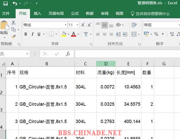The height and width of the screenshot is (139, 180).
Task: Open the undo history dropdown arrow
Action: tap(20, 4)
